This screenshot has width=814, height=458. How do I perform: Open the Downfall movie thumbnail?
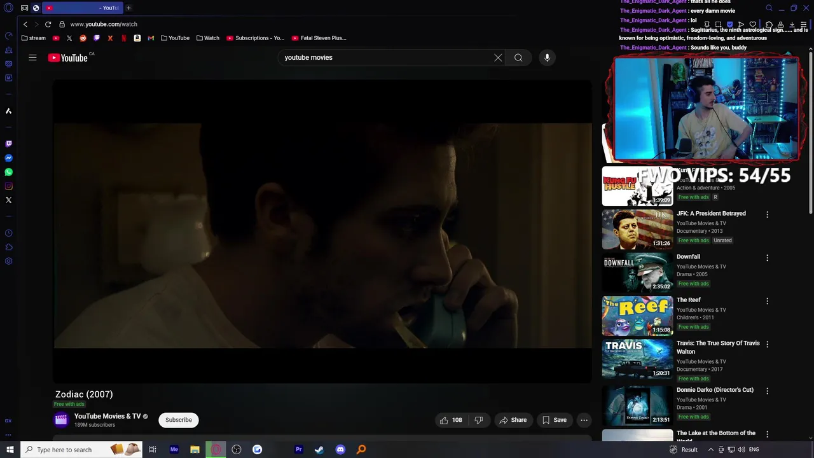tap(637, 272)
